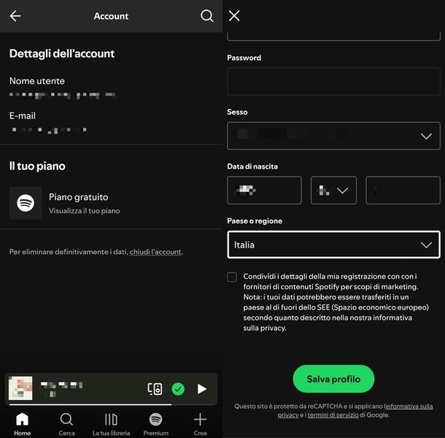Open the termini di servizio link
This screenshot has width=445, height=438.
pyautogui.click(x=333, y=415)
